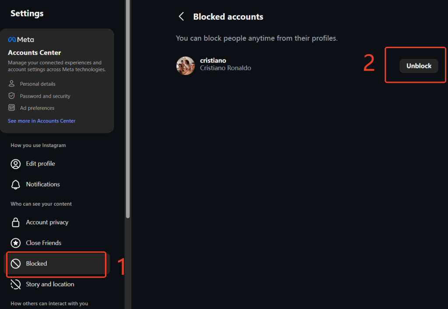Screen dimensions: 448x309
Task: Select the Story and location icon
Action: pos(15,284)
